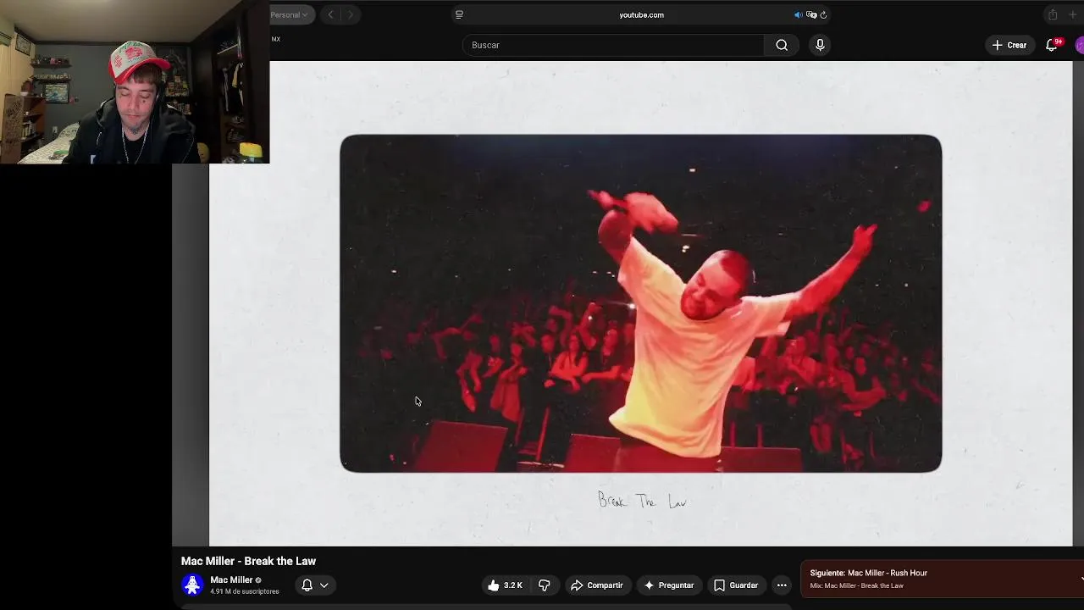This screenshot has height=610, width=1084.
Task: Click the translate icon in address bar
Action: [x=810, y=14]
